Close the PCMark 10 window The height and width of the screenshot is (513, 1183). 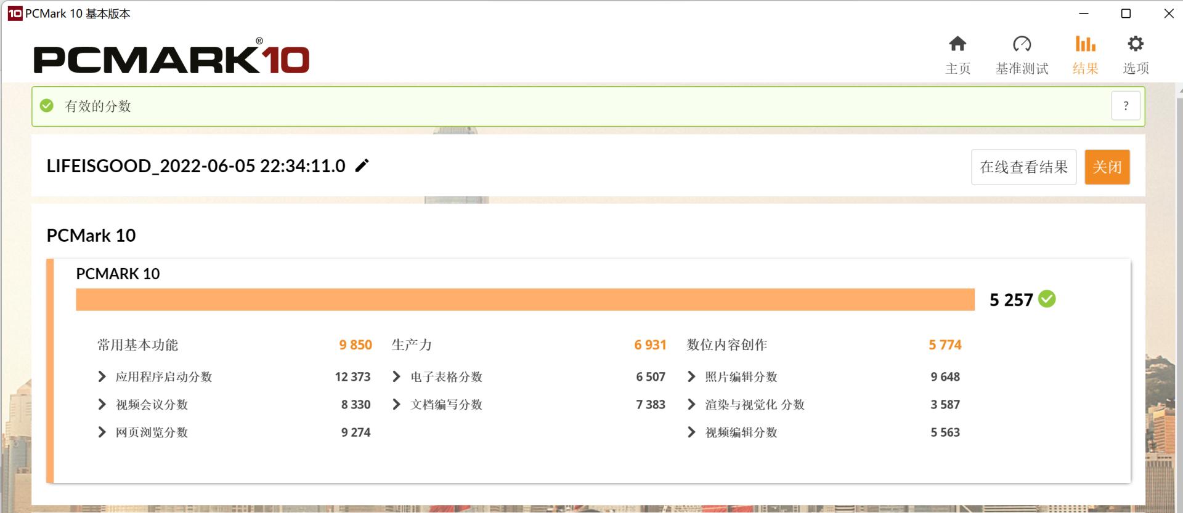[1168, 14]
